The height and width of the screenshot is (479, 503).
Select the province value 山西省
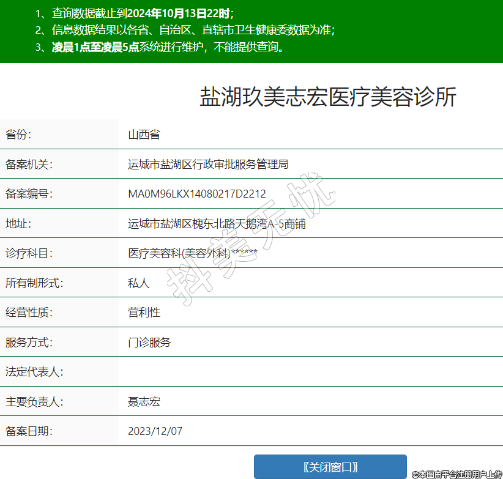tap(144, 135)
